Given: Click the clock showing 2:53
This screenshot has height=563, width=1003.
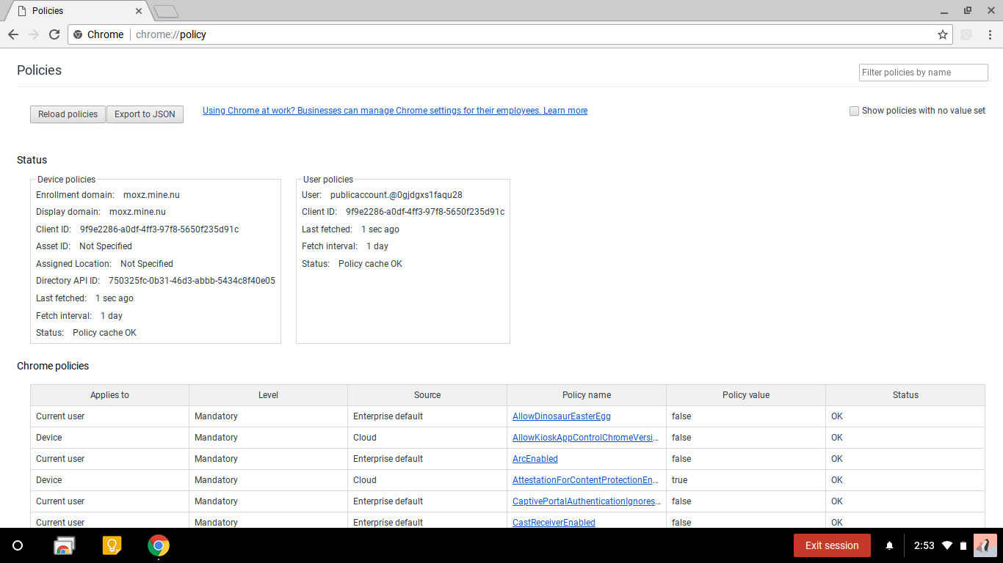Looking at the screenshot, I should click(x=924, y=545).
